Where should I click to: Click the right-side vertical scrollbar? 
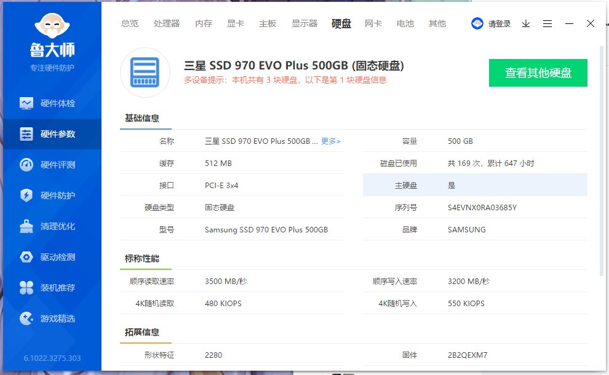click(602, 161)
